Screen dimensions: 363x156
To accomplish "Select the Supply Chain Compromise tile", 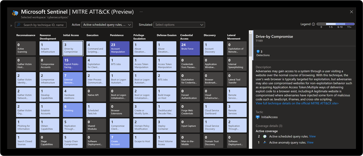I will point(73,141).
